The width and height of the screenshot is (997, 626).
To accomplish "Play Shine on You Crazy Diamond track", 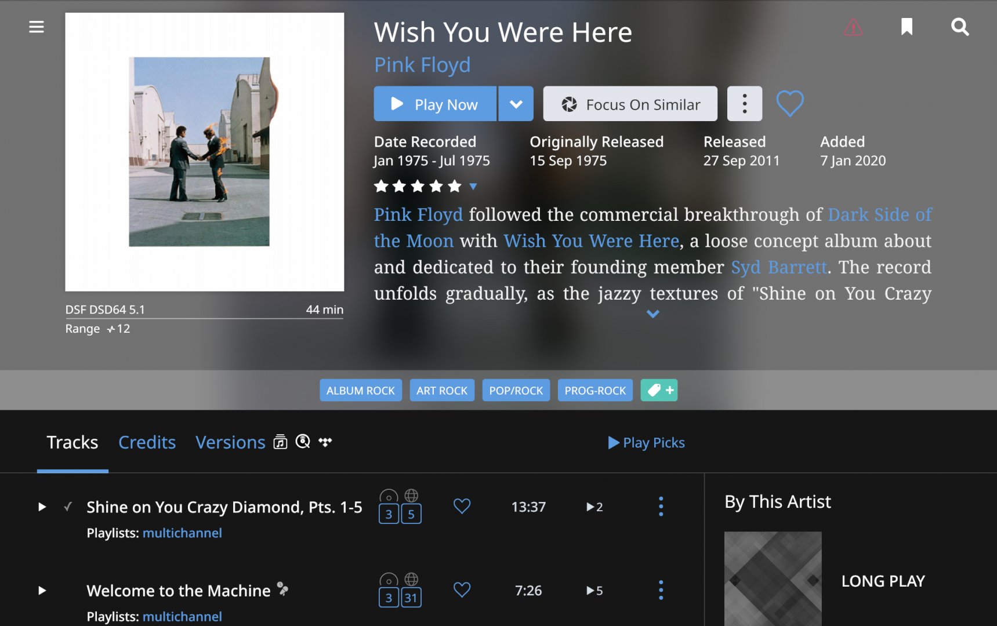I will 42,507.
